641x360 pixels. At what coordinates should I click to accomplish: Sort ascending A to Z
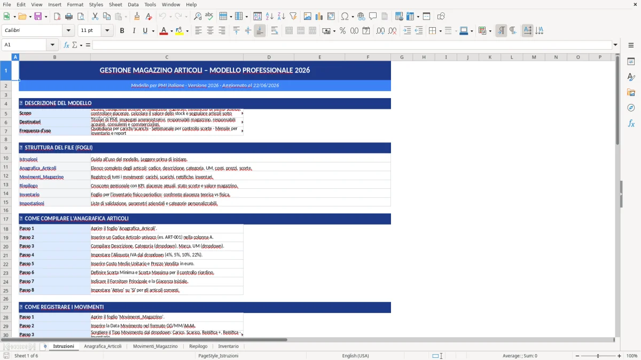(x=270, y=17)
